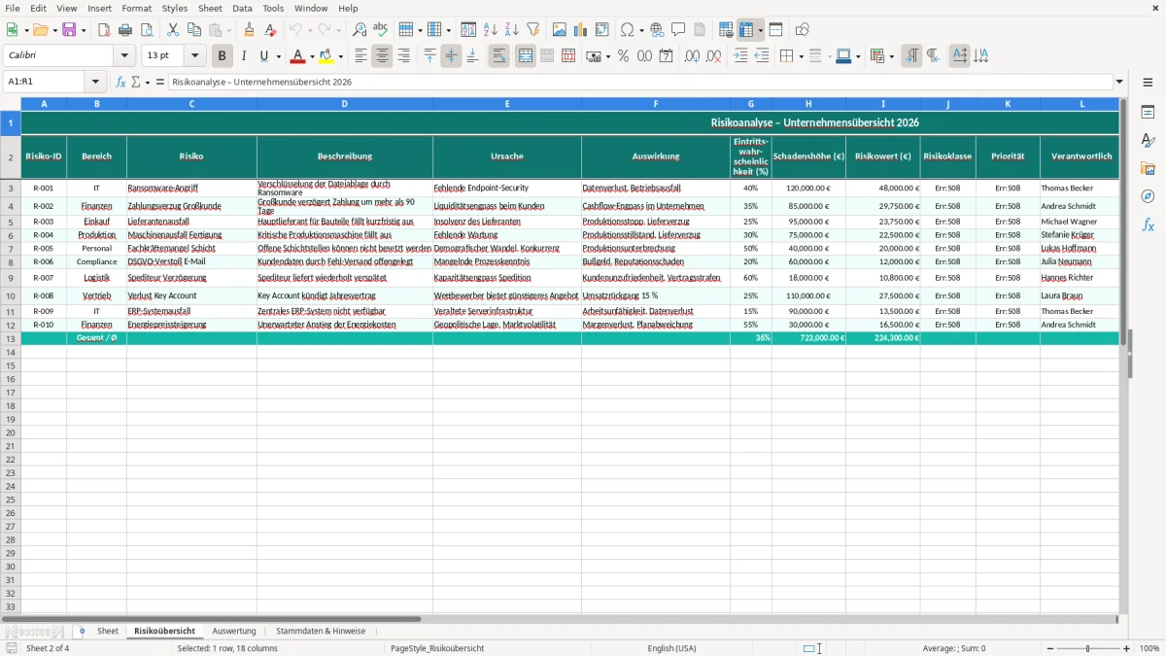Open Font Name dropdown
This screenshot has height=656, width=1166.
124,56
